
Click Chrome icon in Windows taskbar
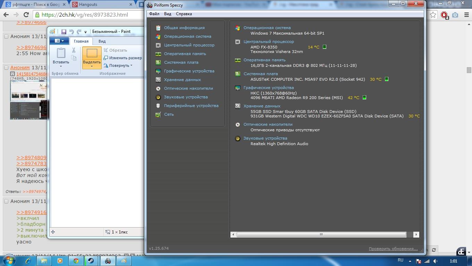coord(76,261)
